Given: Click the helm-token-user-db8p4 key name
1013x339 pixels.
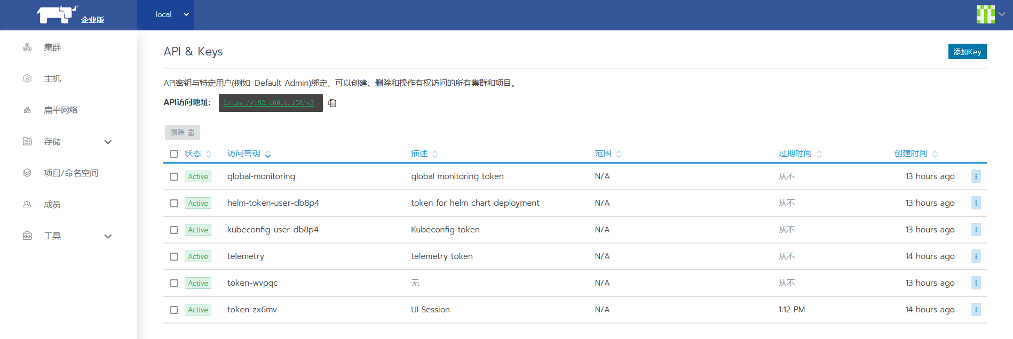Looking at the screenshot, I should [273, 203].
